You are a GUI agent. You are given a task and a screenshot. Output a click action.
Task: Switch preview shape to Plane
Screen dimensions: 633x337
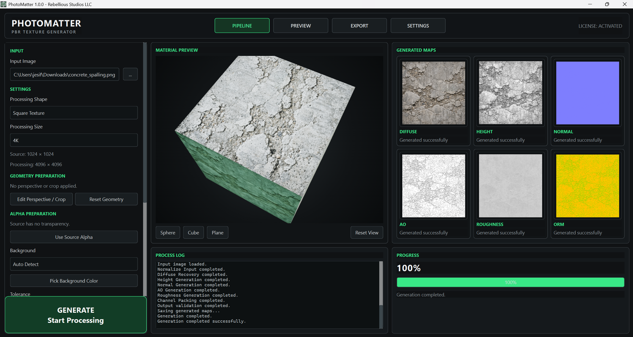click(217, 232)
